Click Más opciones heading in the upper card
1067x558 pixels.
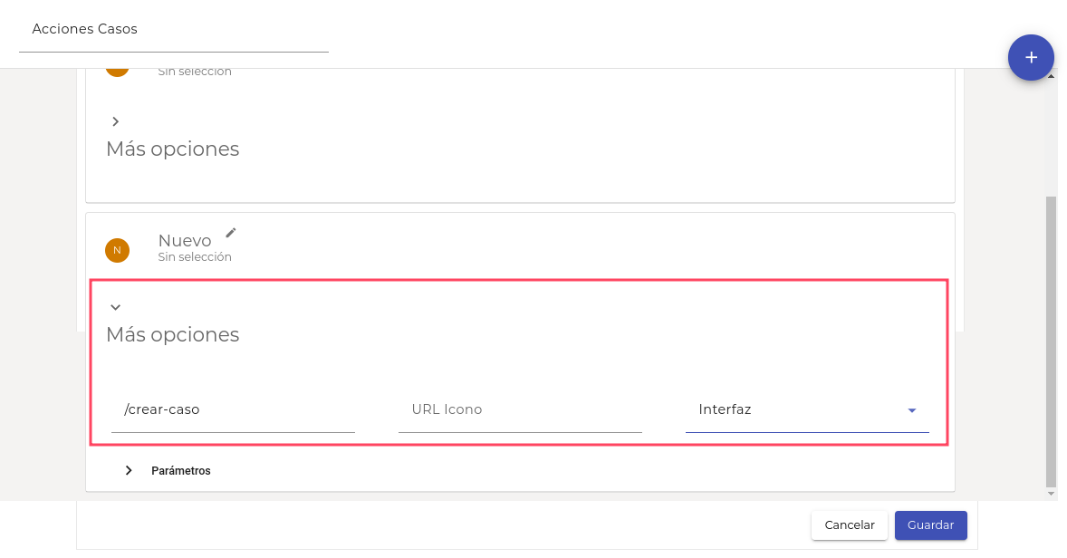click(173, 149)
